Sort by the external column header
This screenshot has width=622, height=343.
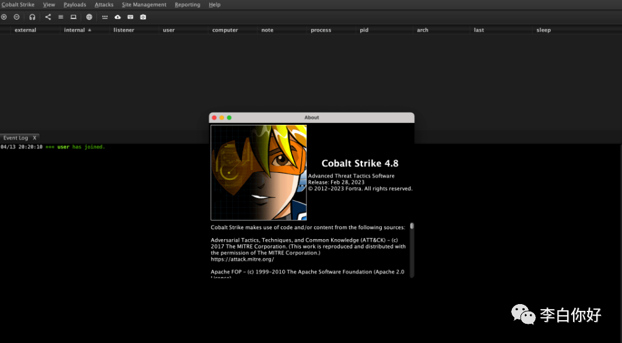coord(25,30)
